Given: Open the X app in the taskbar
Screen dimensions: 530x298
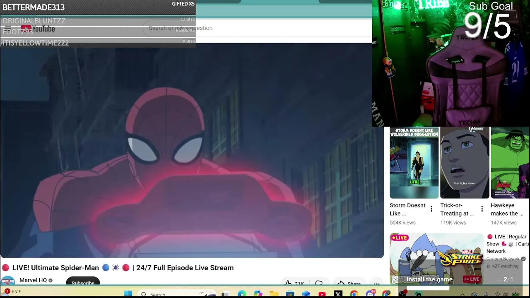Looking at the screenshot, I should pyautogui.click(x=338, y=294).
